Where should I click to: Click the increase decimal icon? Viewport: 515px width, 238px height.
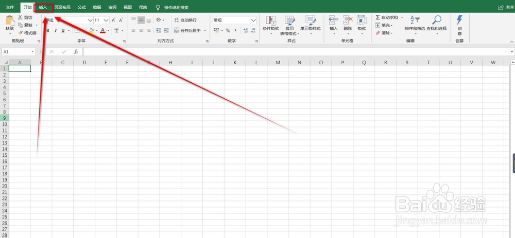(x=245, y=30)
